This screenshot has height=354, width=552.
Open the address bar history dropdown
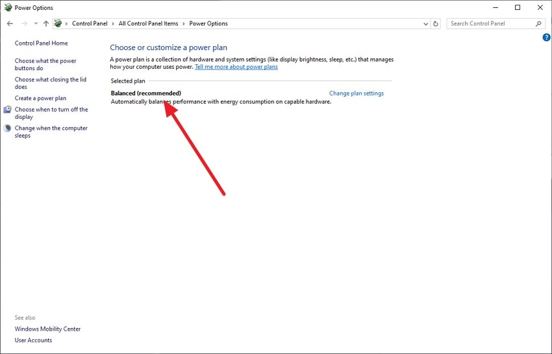point(425,24)
